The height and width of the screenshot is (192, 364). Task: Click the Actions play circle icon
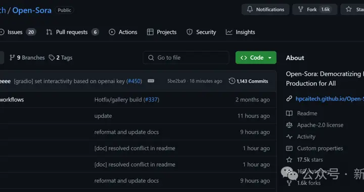pyautogui.click(x=112, y=32)
